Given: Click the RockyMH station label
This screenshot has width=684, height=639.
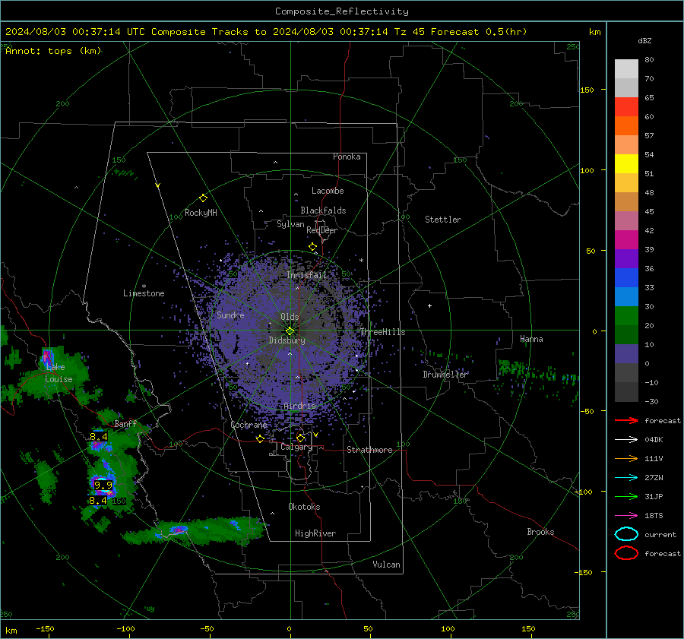Looking at the screenshot, I should (201, 213).
